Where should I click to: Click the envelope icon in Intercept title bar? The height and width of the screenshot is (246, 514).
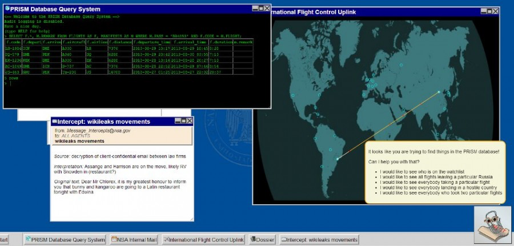click(54, 122)
